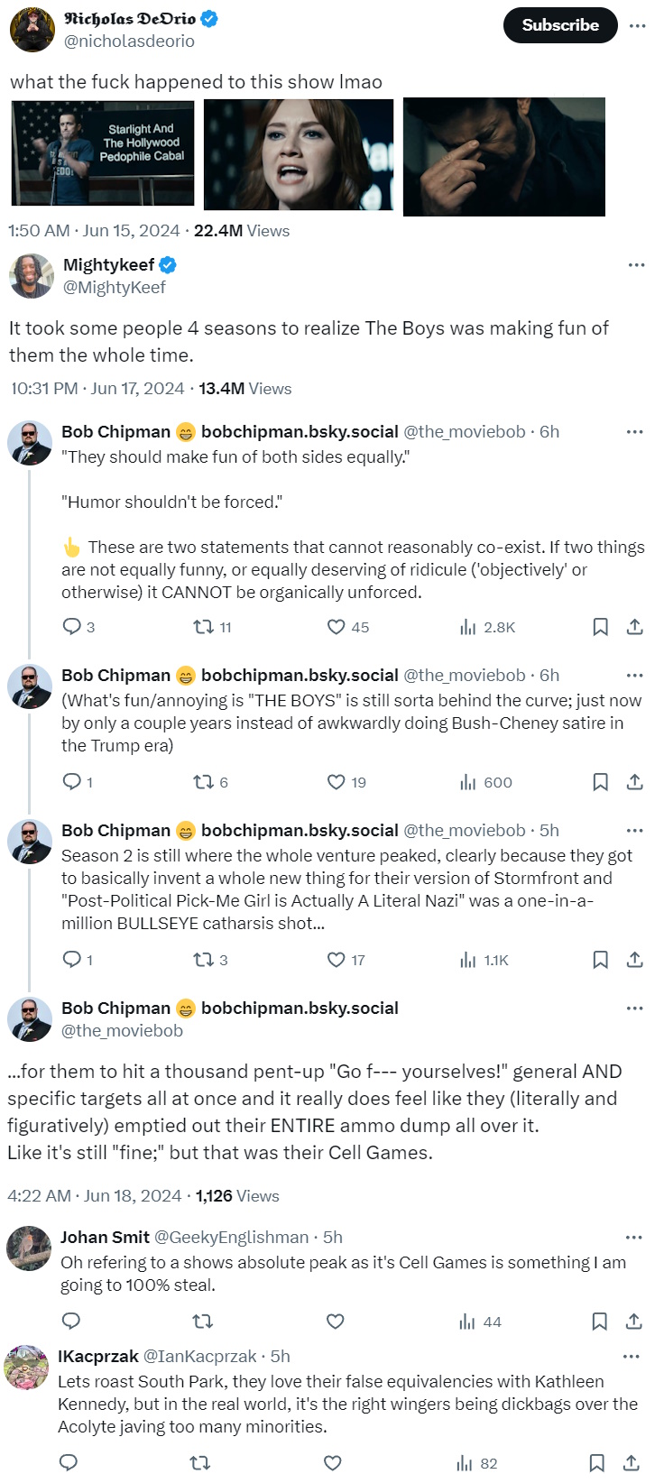Screen dimensions: 664x1483
Task: Like the post with 45 likes
Action: pos(337,627)
